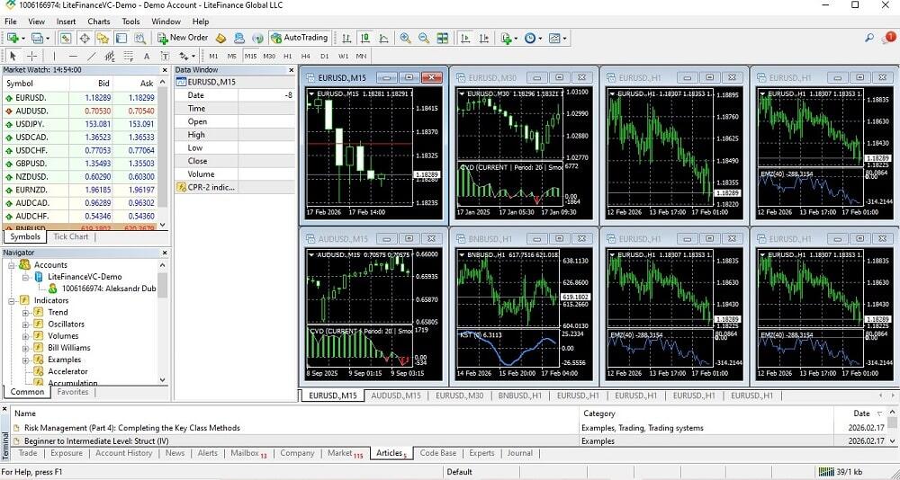Click the connection status bars icon
Image resolution: width=900 pixels, height=480 pixels.
(x=826, y=472)
